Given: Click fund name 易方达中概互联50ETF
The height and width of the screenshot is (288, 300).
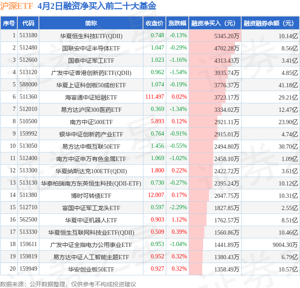Looking at the screenshot, I should point(91,146).
